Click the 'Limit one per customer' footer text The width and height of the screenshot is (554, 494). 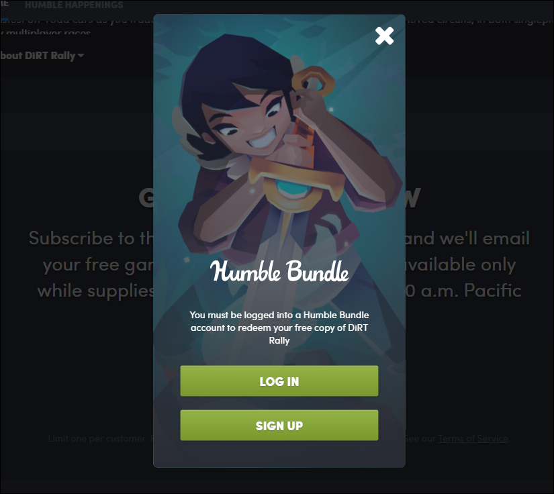97,438
